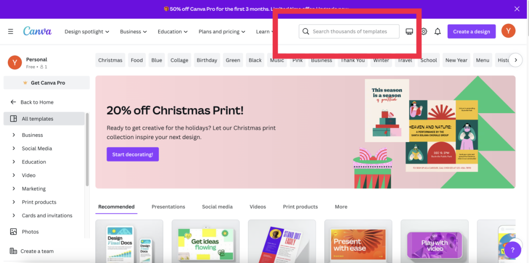Screen dimensions: 529x263
Task: Select the Christmas category chip
Action: (x=110, y=60)
